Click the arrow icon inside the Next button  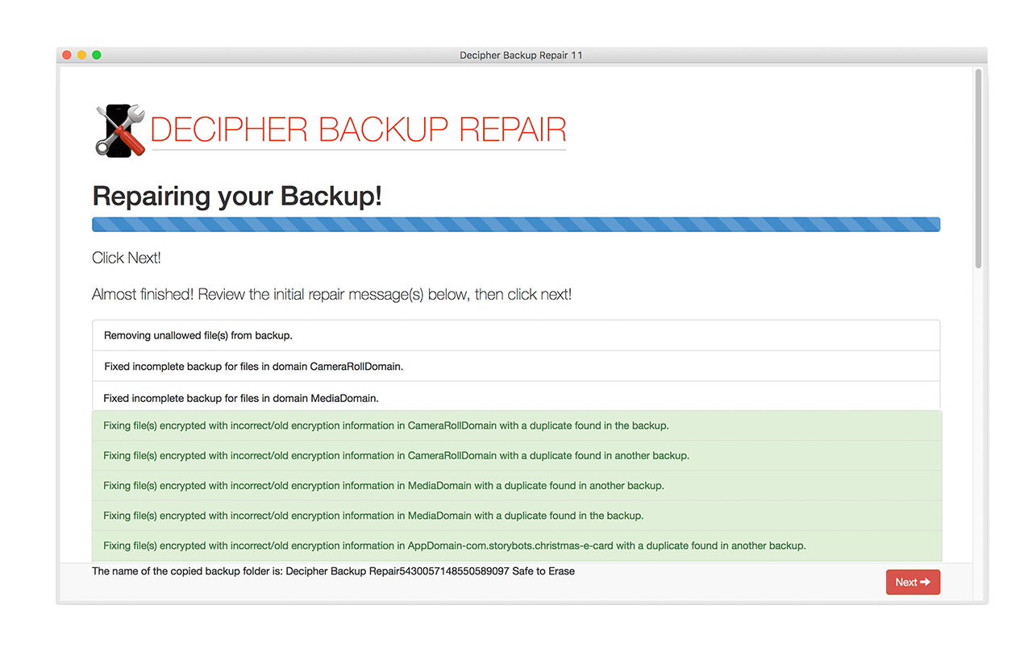925,582
